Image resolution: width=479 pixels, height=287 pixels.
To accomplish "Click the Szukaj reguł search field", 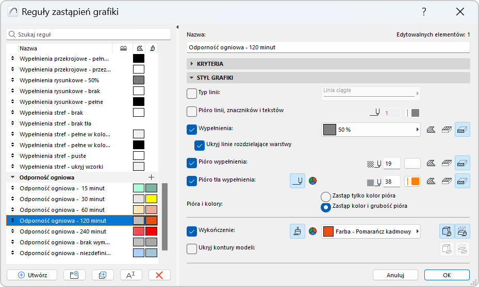I will (89, 34).
